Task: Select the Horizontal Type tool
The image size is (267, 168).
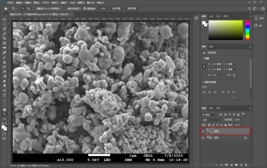Action: 4,95
